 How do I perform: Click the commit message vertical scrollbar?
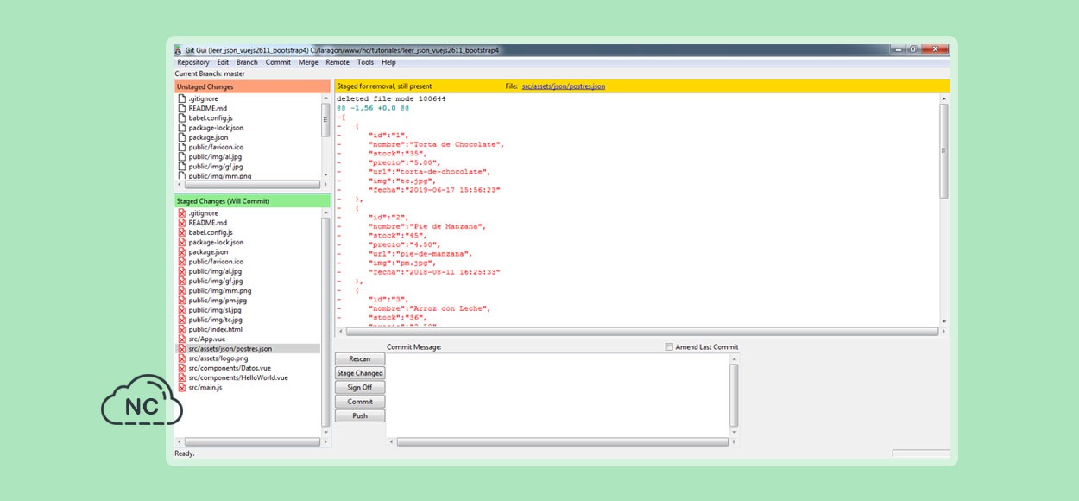(735, 395)
